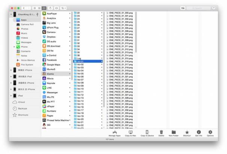Expand the iComic app arrow
This screenshot has width=227, height=154.
point(70,74)
